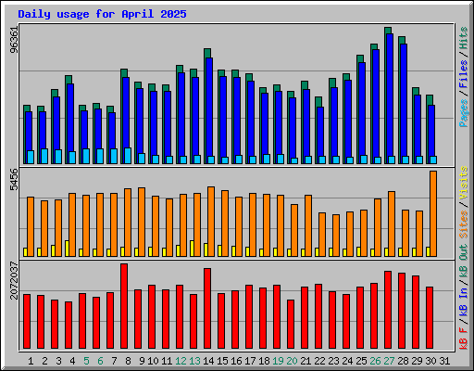The width and height of the screenshot is (474, 371).
Task: Click the green day label 26
Action: [375, 361]
